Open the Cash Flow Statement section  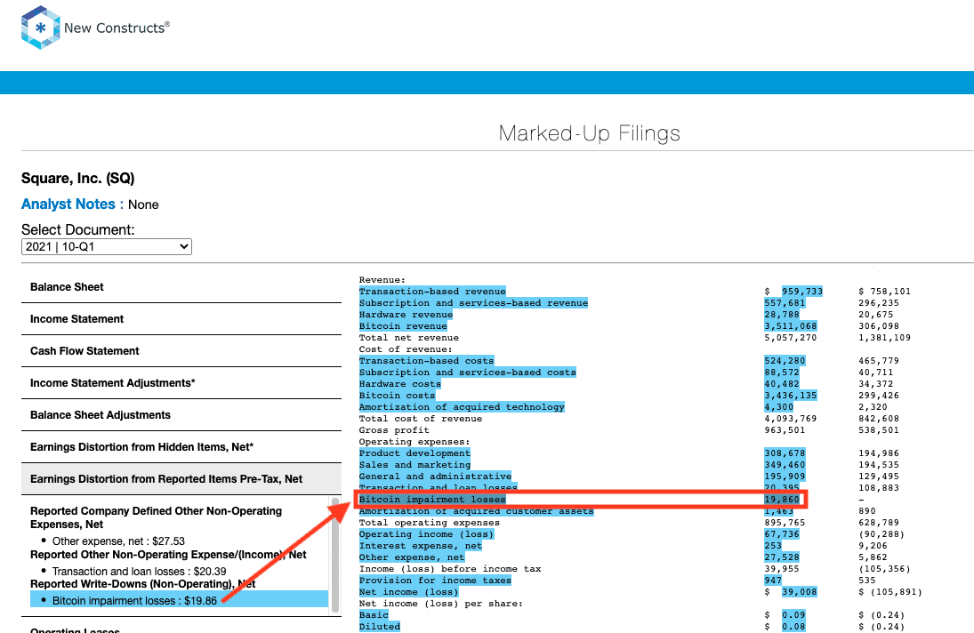tap(181, 350)
